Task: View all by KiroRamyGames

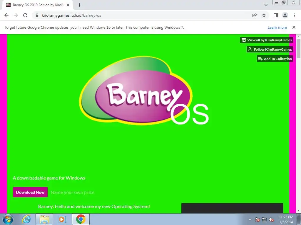Action: [266, 40]
